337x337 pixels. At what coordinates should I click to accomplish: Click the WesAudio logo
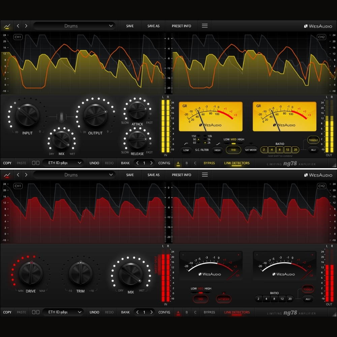317,26
